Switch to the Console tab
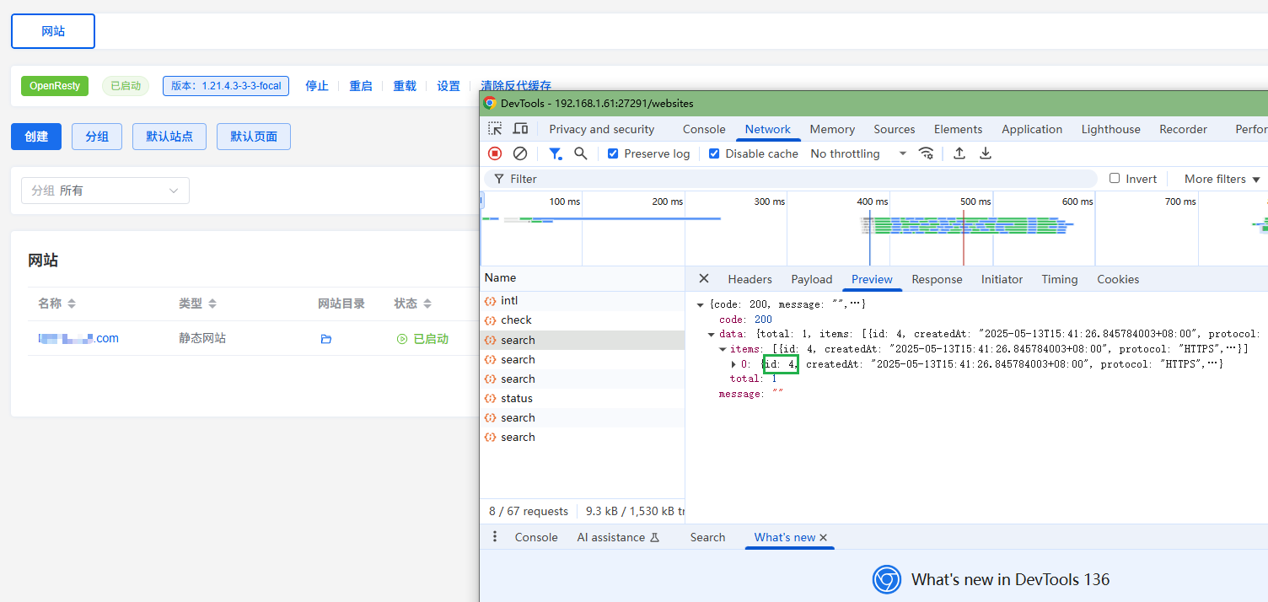 click(x=703, y=129)
